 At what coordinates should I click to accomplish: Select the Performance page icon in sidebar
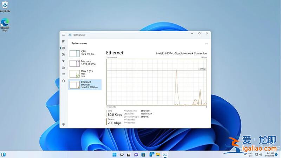[64, 48]
